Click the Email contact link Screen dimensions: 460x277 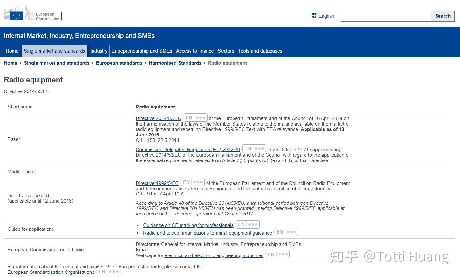[142, 250]
